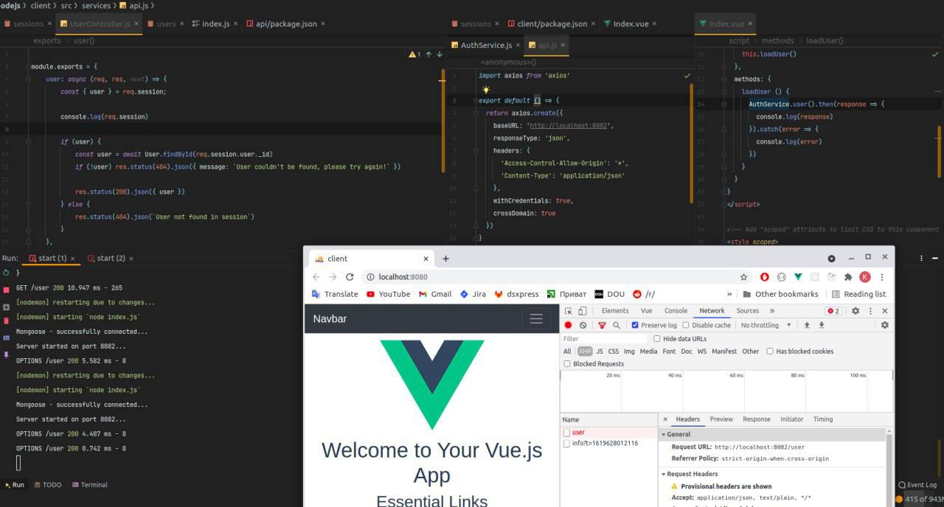Enable the Disable cache checkbox

(686, 325)
